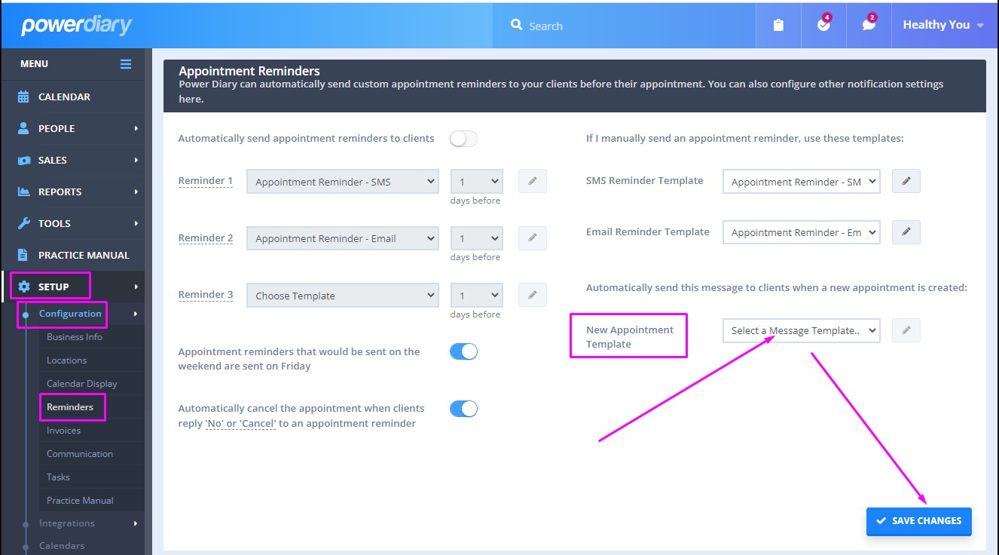Open the Choose Template dropdown for Reminder 3
Image resolution: width=999 pixels, height=555 pixels.
click(342, 295)
